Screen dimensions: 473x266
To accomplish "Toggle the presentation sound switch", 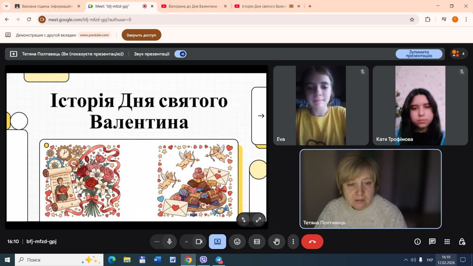I will [x=181, y=54].
